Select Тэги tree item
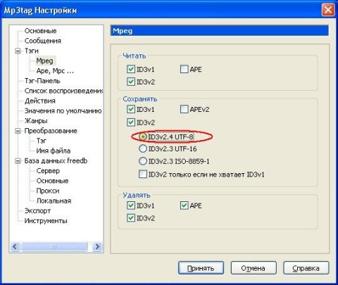This screenshot has height=285, width=338. pyautogui.click(x=32, y=51)
